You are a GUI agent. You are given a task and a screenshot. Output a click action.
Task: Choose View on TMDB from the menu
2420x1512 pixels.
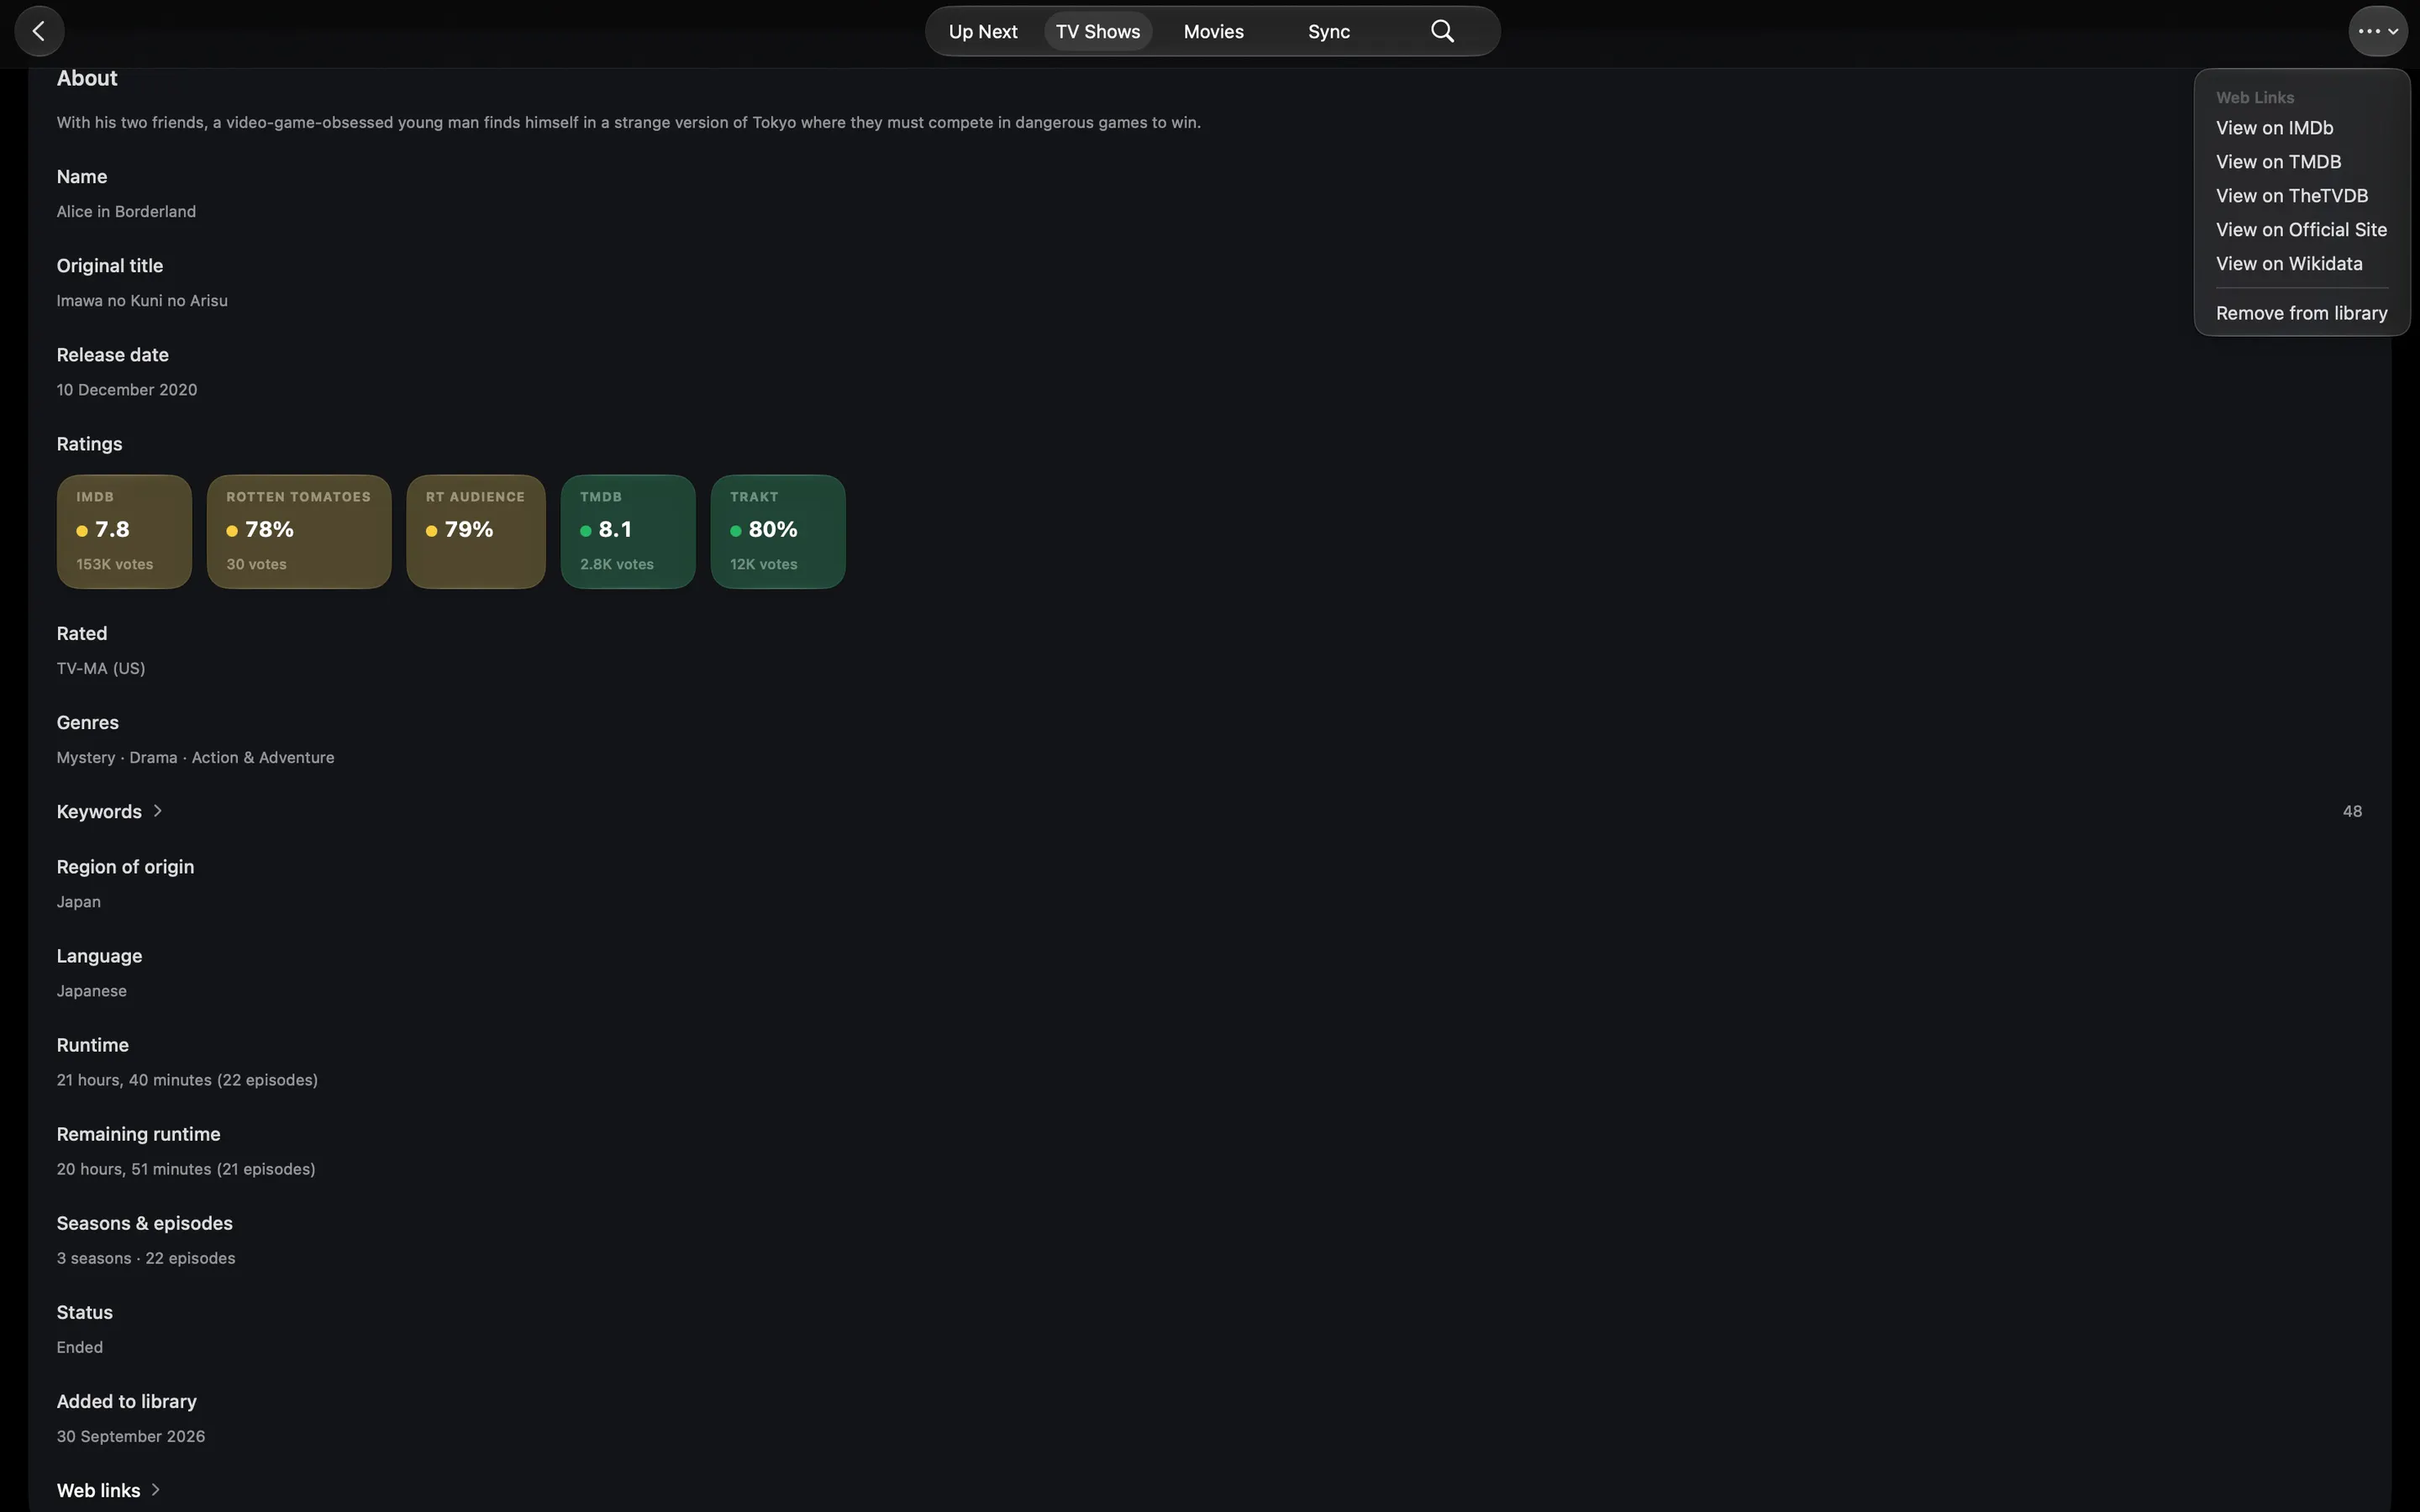coord(2301,162)
